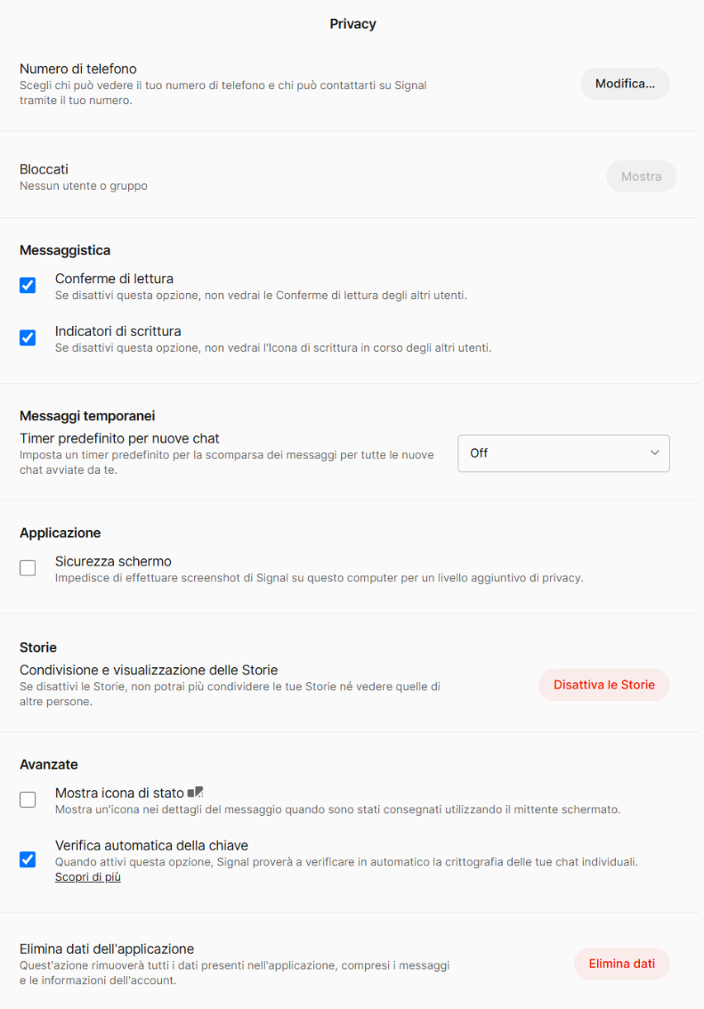Tick the Mostra icona di stato checkbox
Image resolution: width=704 pixels, height=1009 pixels.
click(28, 800)
